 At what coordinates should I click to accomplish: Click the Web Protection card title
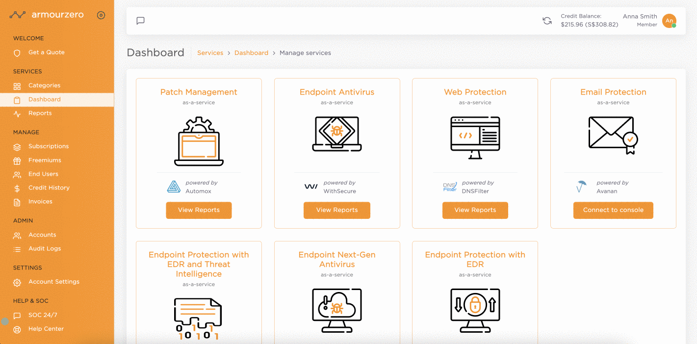475,92
